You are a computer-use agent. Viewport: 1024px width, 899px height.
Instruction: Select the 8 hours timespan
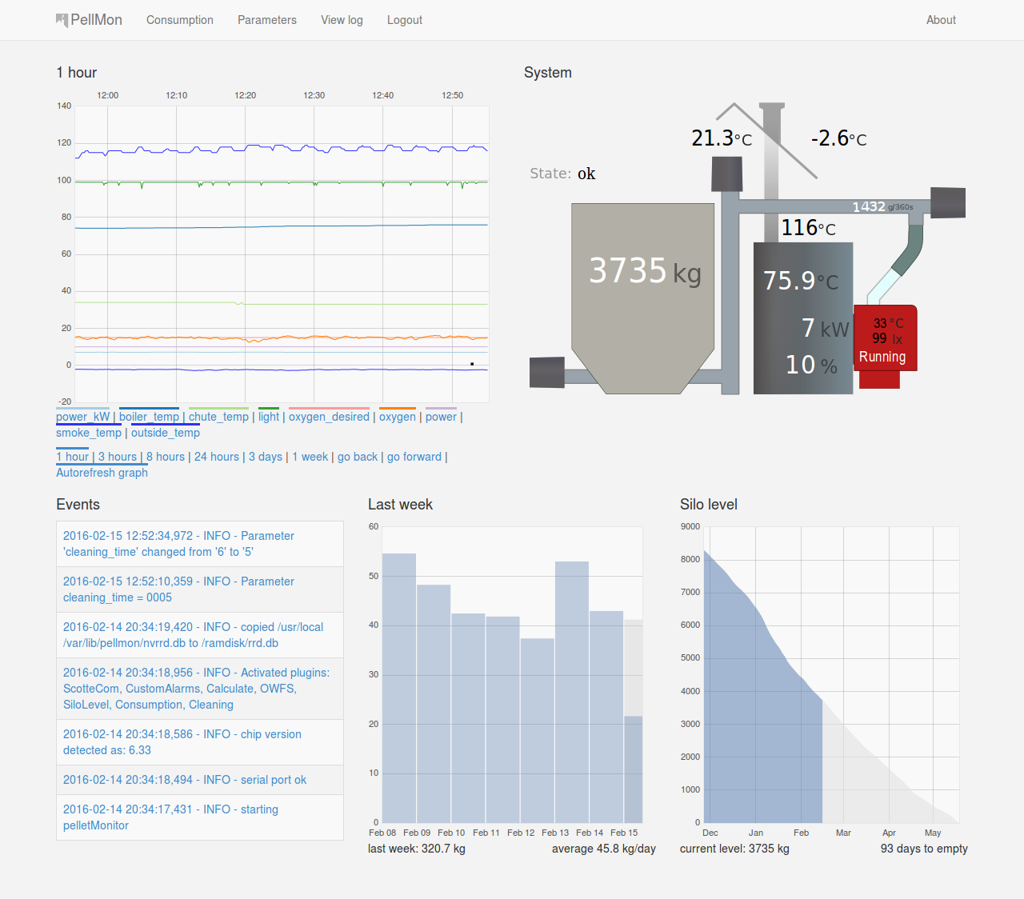[x=166, y=457]
